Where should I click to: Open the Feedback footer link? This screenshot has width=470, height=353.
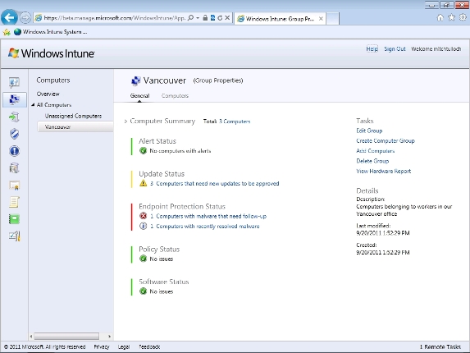149,346
